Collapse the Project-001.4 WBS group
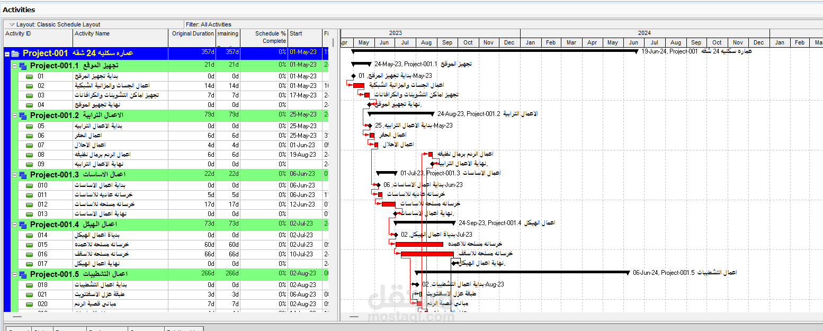 [14, 225]
